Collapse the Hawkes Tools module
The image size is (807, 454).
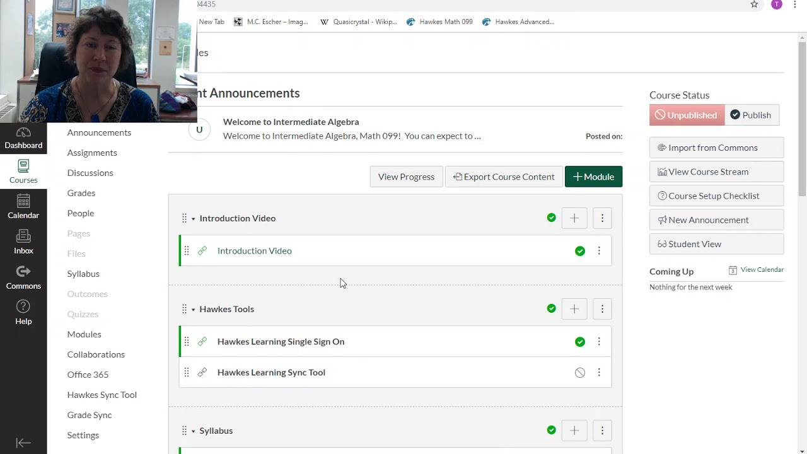click(194, 310)
